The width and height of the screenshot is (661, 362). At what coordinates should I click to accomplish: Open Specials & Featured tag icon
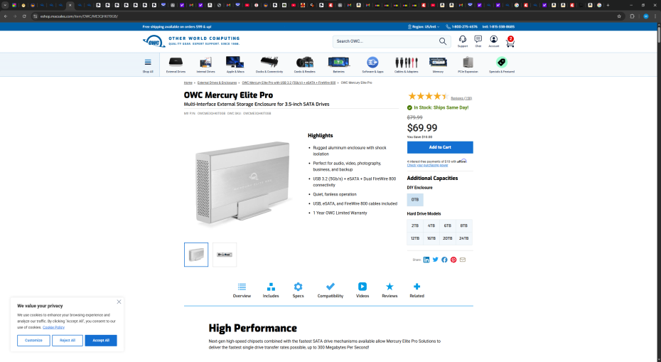click(501, 62)
